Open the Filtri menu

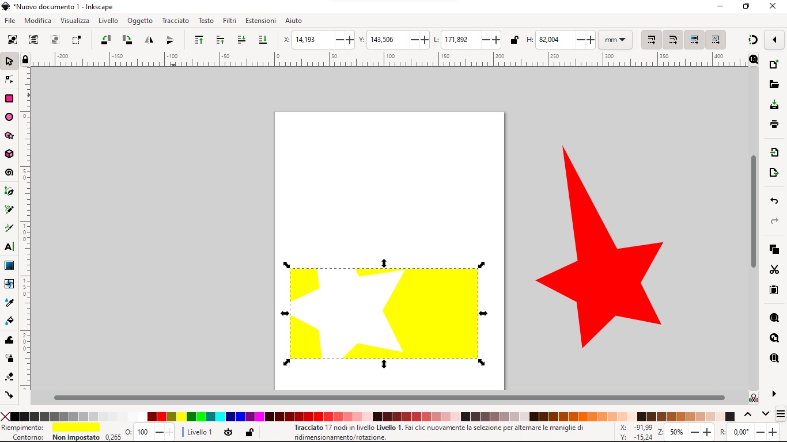(x=229, y=21)
